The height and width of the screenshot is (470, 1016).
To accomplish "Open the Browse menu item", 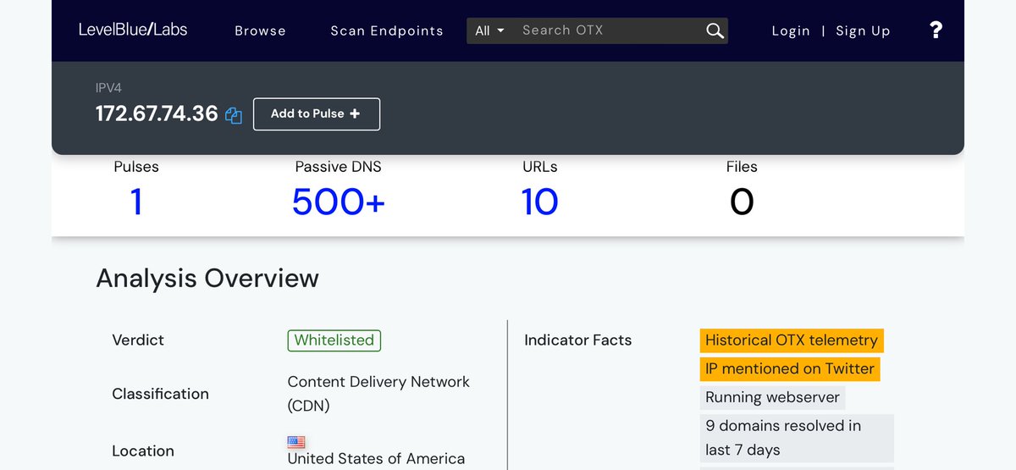I will tap(260, 30).
